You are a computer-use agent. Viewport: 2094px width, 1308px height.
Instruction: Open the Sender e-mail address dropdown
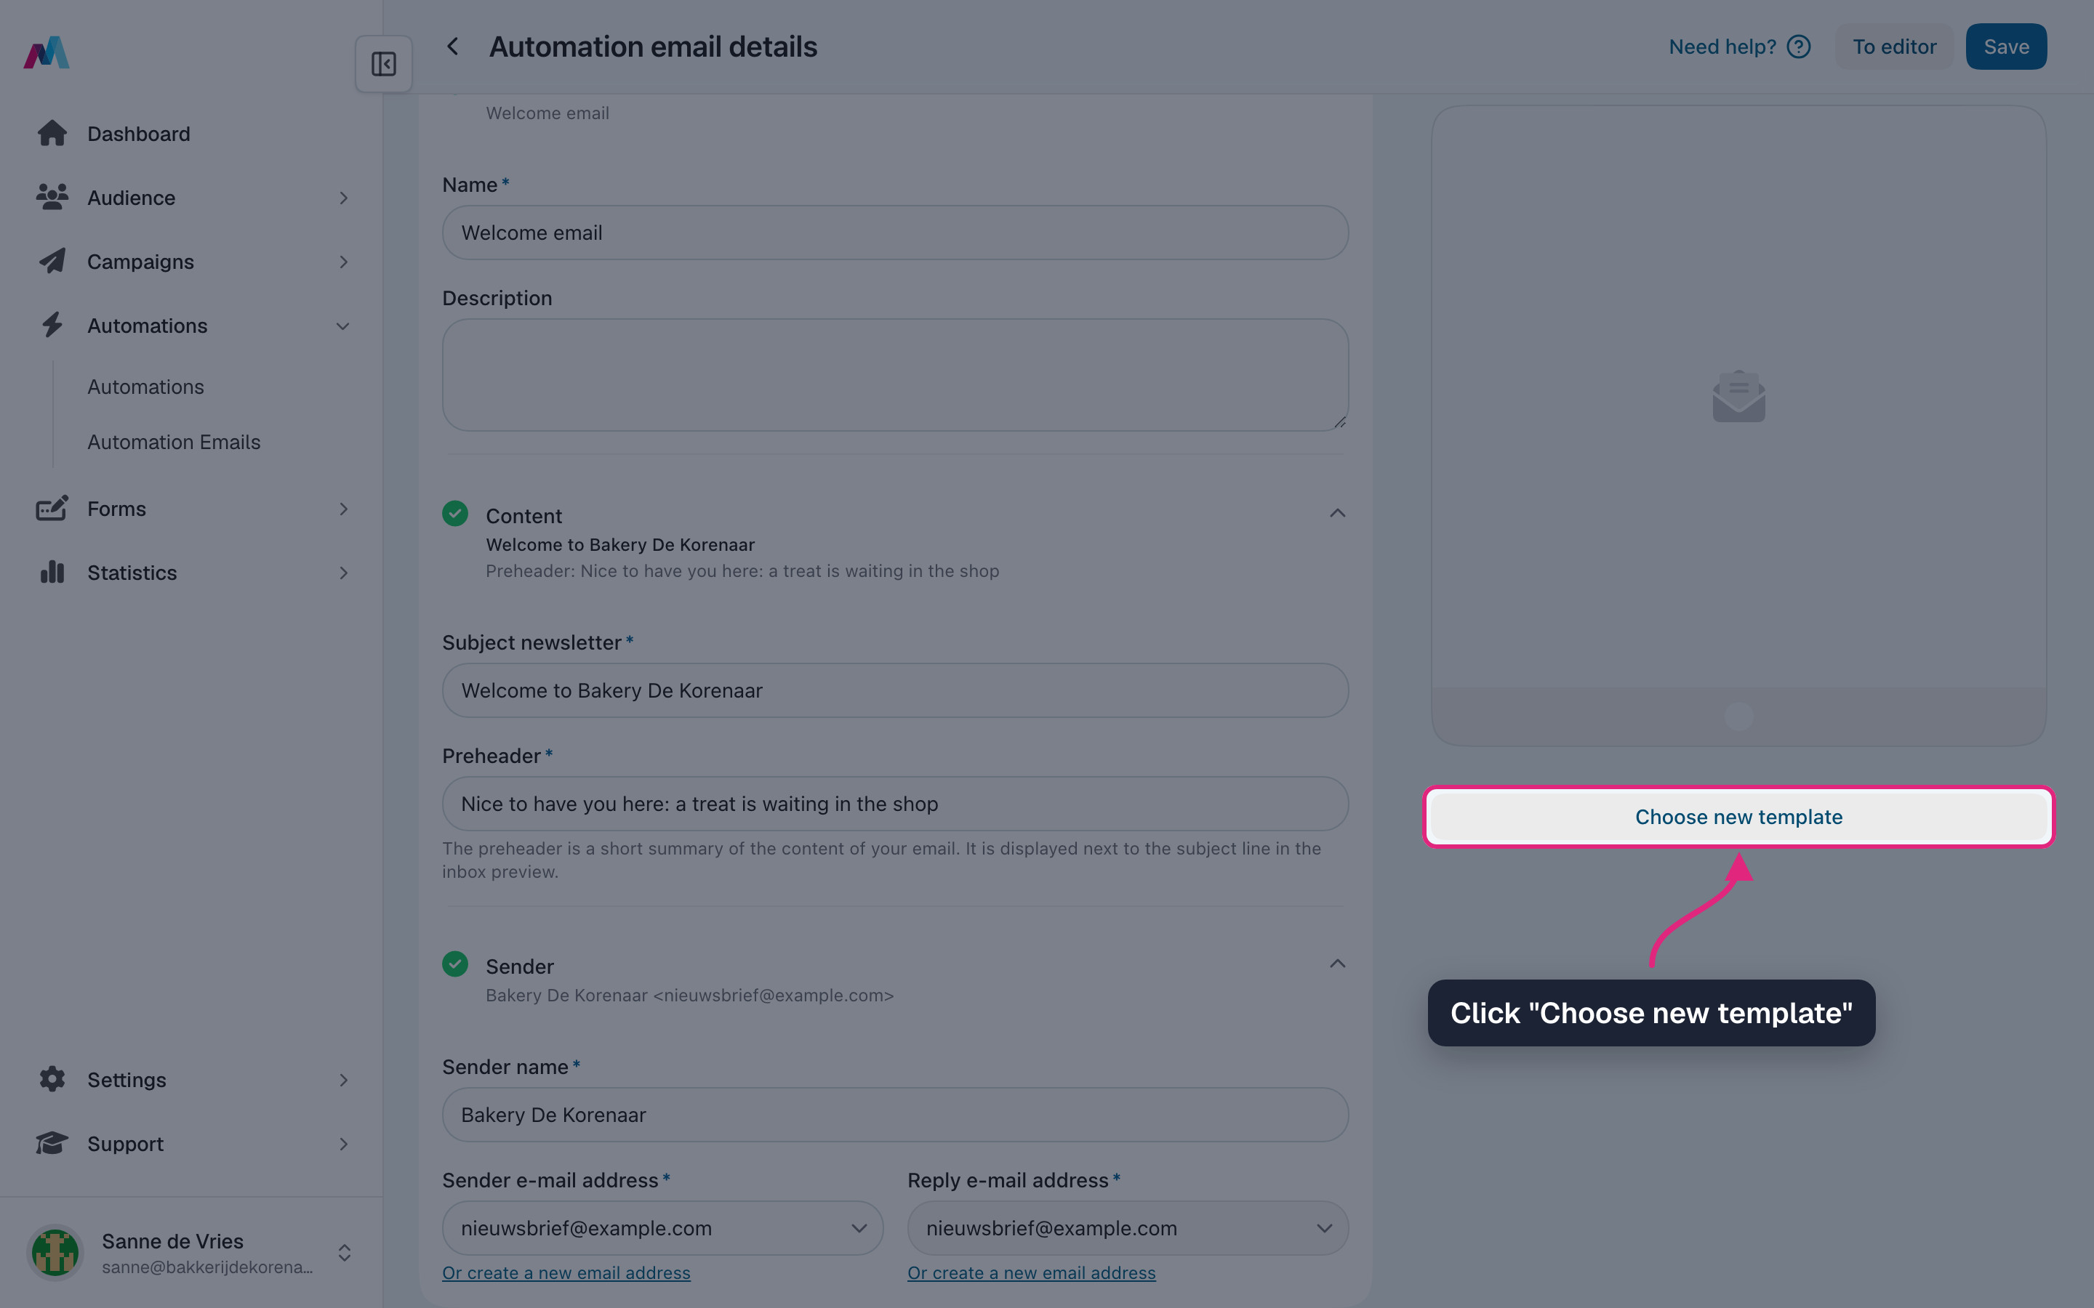[x=662, y=1227]
